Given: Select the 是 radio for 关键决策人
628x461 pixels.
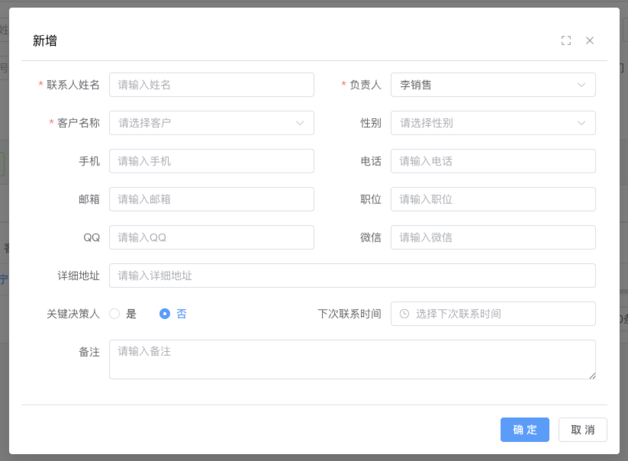Looking at the screenshot, I should [x=115, y=314].
